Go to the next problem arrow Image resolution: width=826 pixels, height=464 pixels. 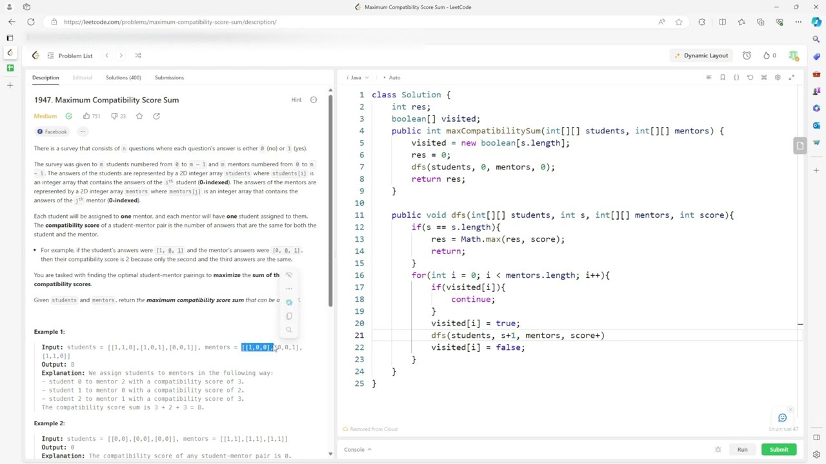pos(121,55)
